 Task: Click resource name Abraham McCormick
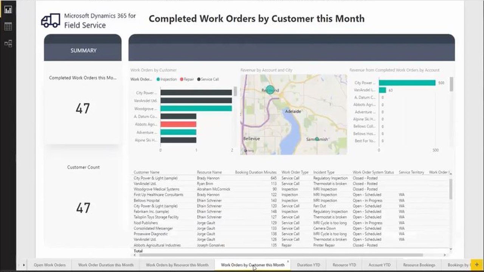pyautogui.click(x=213, y=189)
